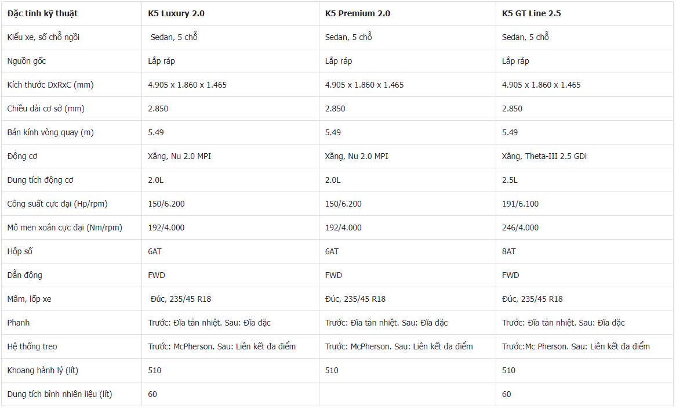Click the 246/4.000 torque value cell
This screenshot has width=676, height=408.
coord(584,227)
